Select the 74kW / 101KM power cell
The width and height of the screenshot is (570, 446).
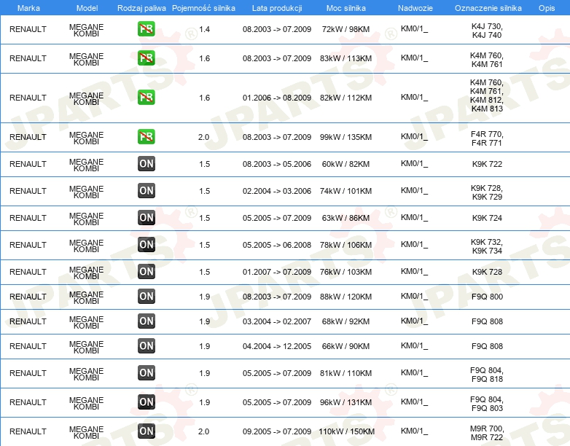pyautogui.click(x=345, y=191)
